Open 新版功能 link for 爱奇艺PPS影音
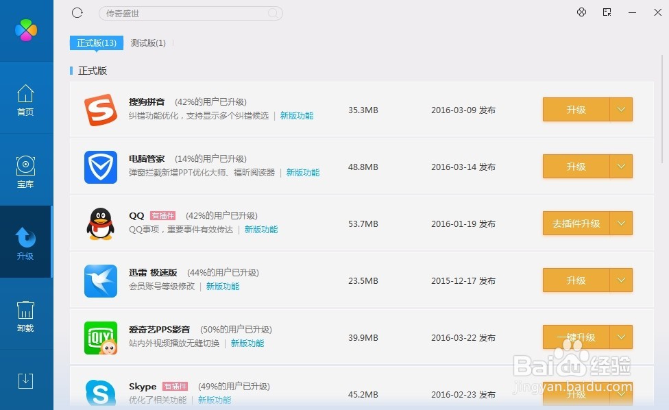669x410 pixels. click(247, 343)
